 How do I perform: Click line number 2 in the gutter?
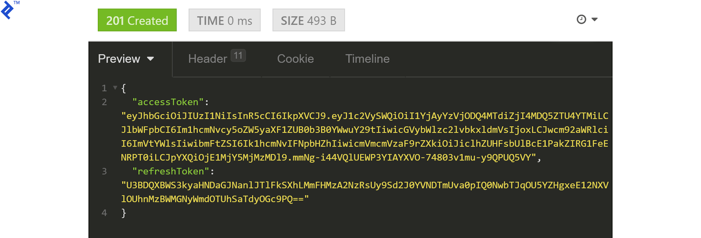[104, 102]
